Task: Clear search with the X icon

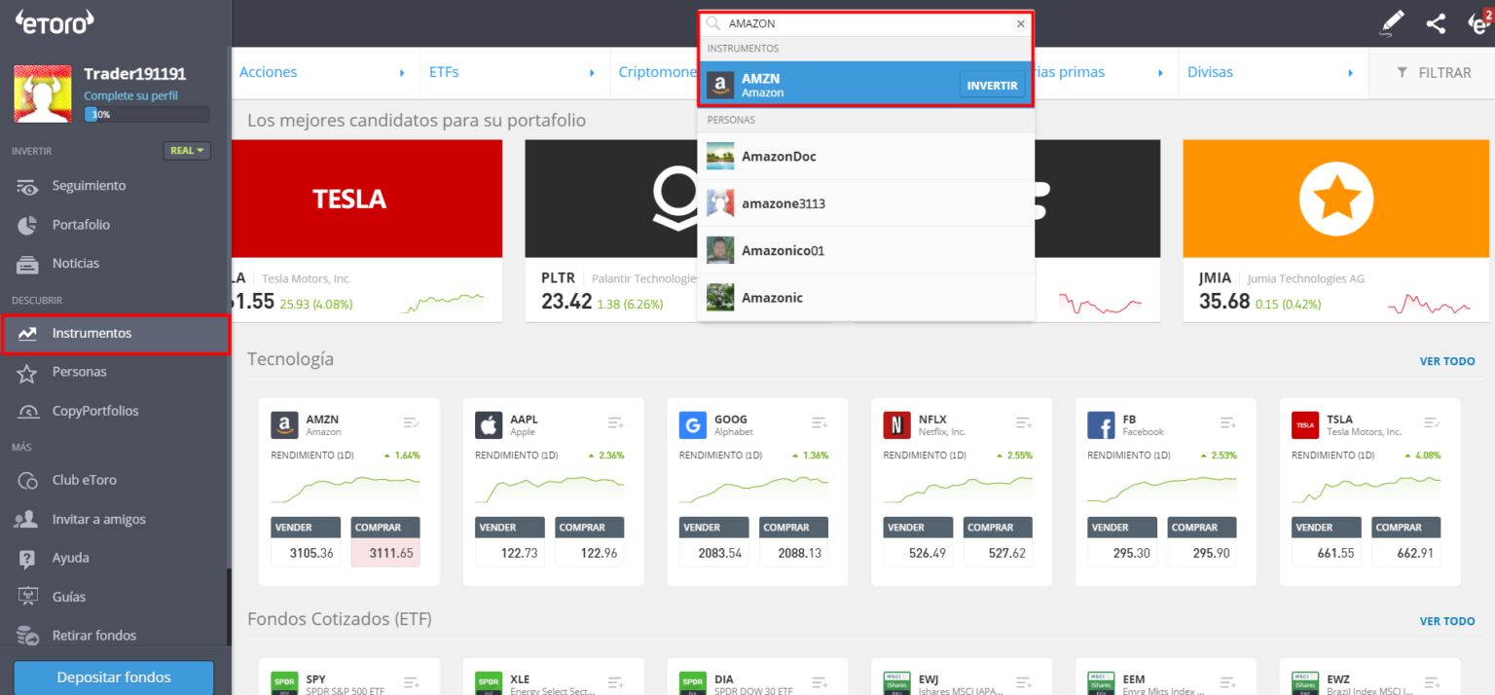Action: [1020, 23]
